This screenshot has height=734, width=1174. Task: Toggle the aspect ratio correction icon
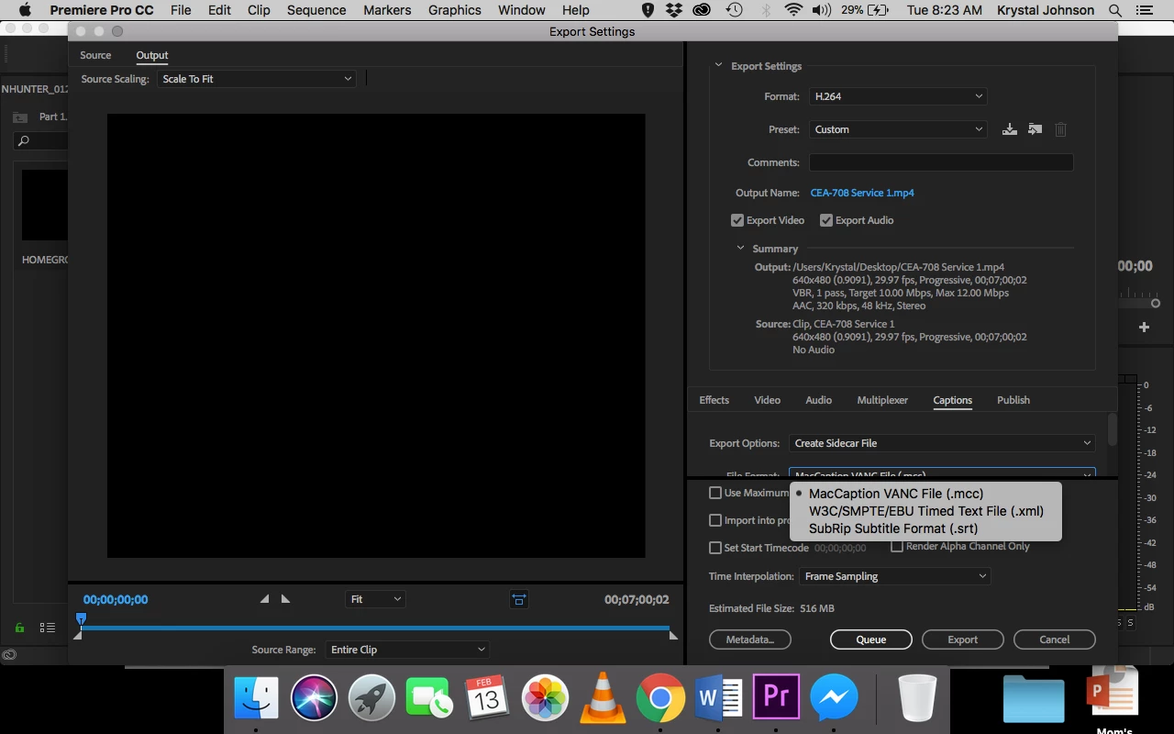(519, 599)
